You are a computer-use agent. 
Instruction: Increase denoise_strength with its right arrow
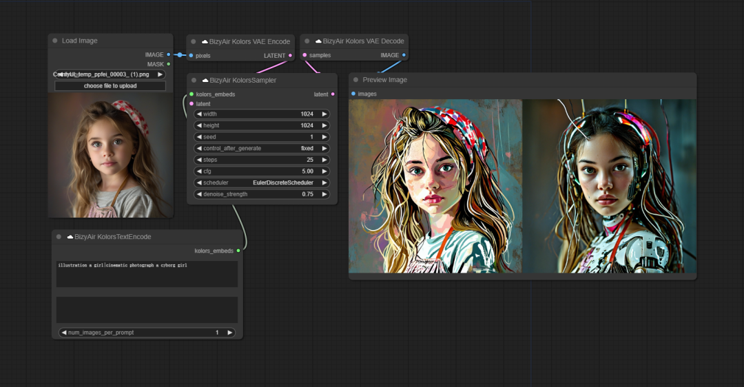(324, 194)
